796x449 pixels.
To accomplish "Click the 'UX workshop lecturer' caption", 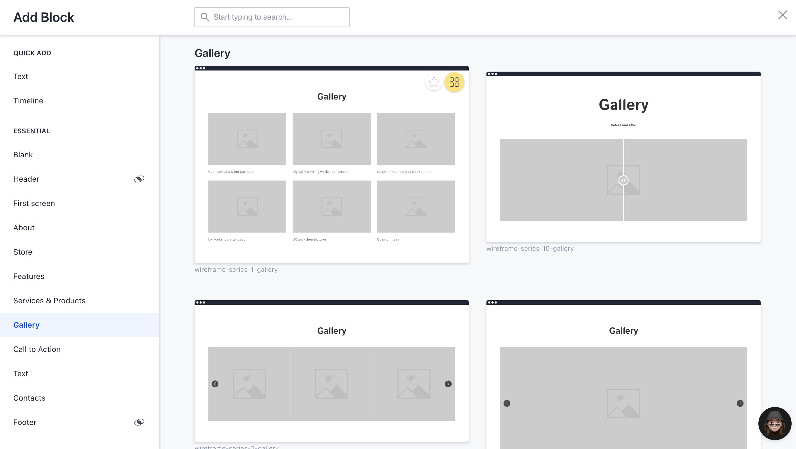I will pyautogui.click(x=309, y=239).
